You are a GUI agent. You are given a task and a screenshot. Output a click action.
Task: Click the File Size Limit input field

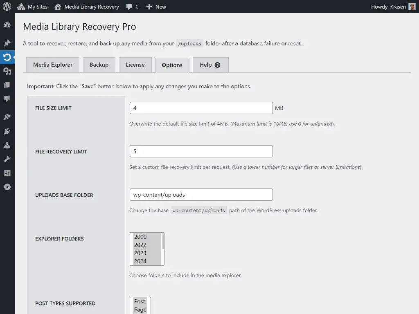tap(200, 108)
